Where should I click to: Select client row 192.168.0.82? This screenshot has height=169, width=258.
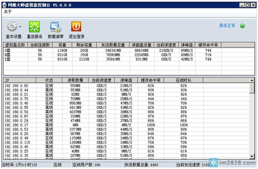click(x=126, y=86)
